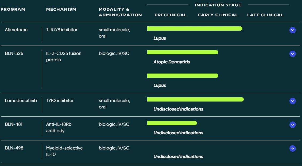Click BLN-498 Undisclosed indications label
This screenshot has height=166, width=302.
click(x=178, y=156)
